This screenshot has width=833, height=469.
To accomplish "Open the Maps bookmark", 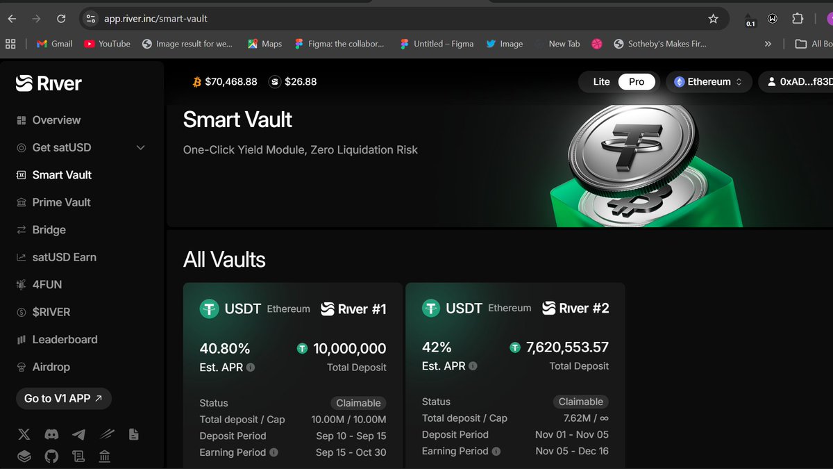I will [264, 44].
